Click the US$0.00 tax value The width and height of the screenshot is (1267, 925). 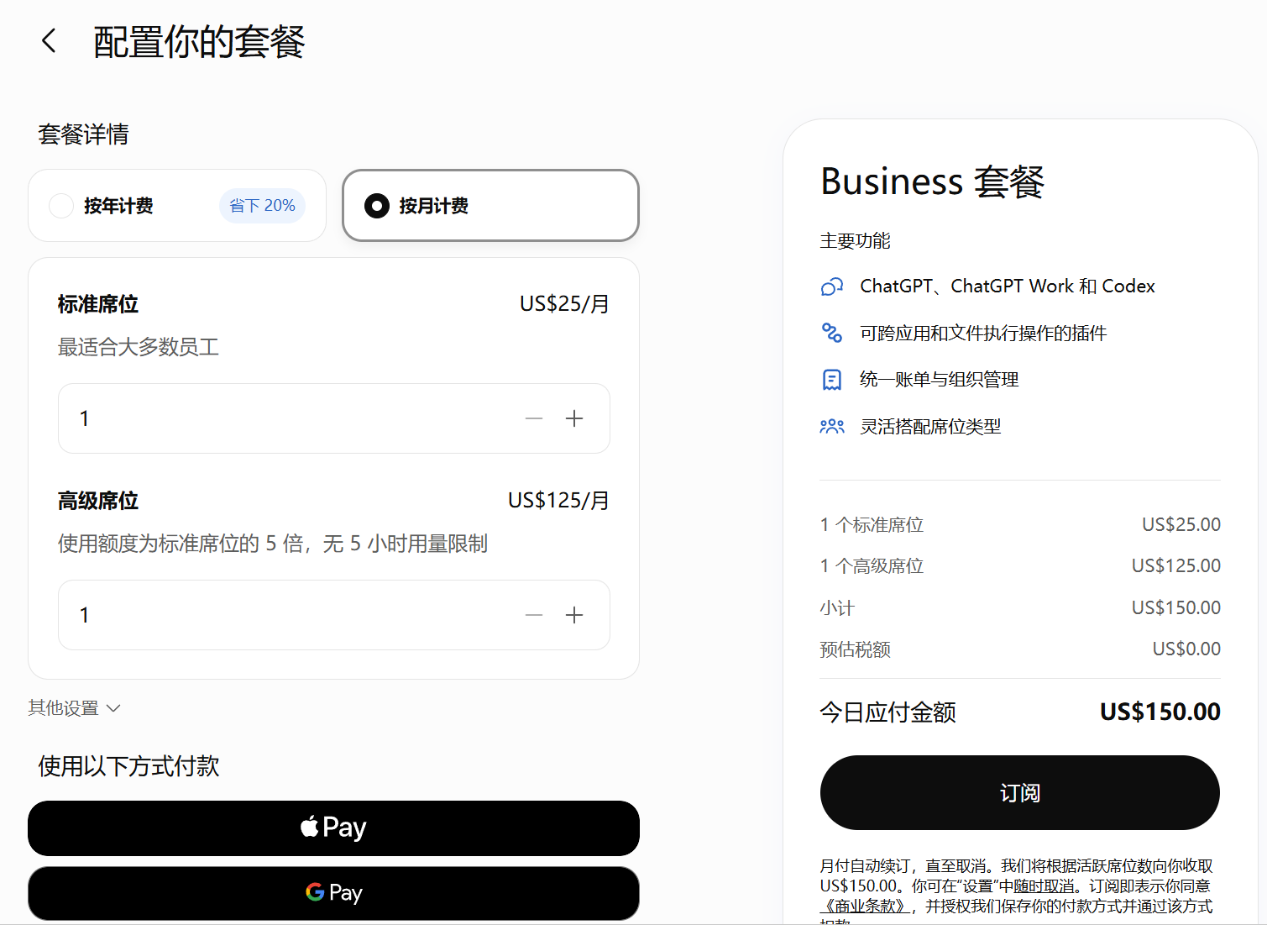1186,649
